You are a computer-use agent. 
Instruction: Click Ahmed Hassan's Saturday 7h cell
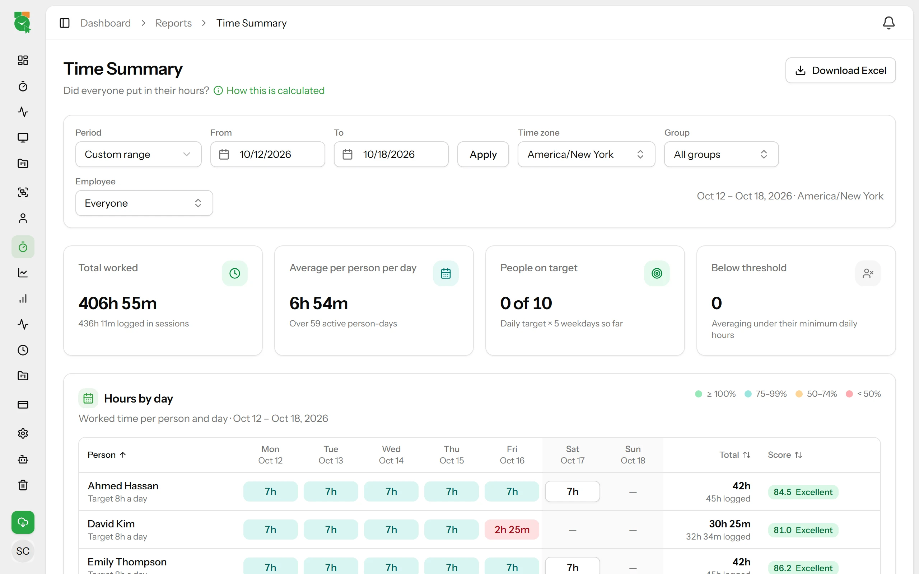tap(572, 491)
